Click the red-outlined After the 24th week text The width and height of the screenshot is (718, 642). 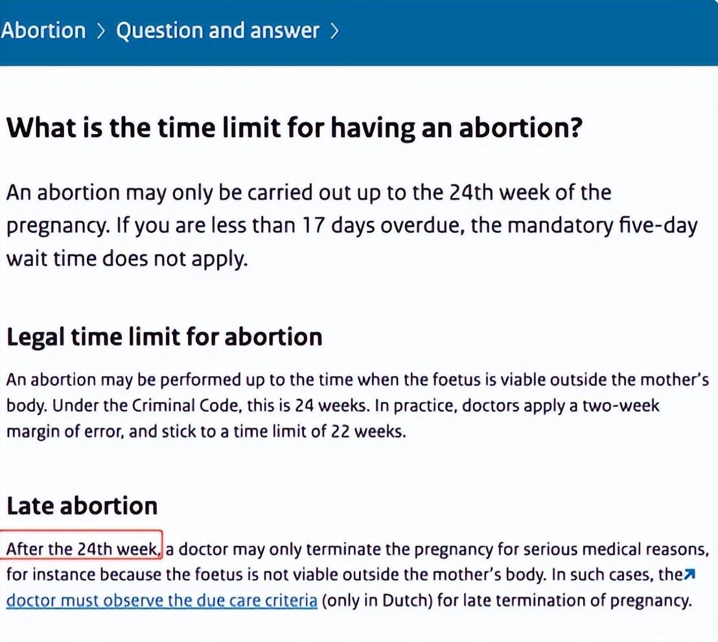82,549
